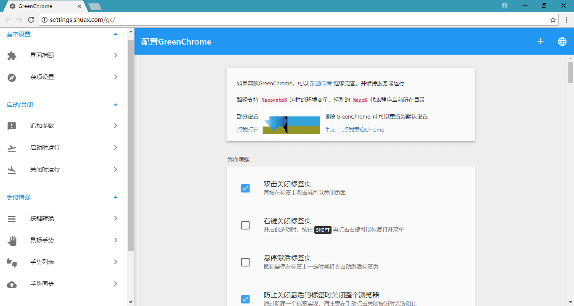The width and height of the screenshot is (574, 306).
Task: Select the 手势列表 sidebar item
Action: (42, 262)
